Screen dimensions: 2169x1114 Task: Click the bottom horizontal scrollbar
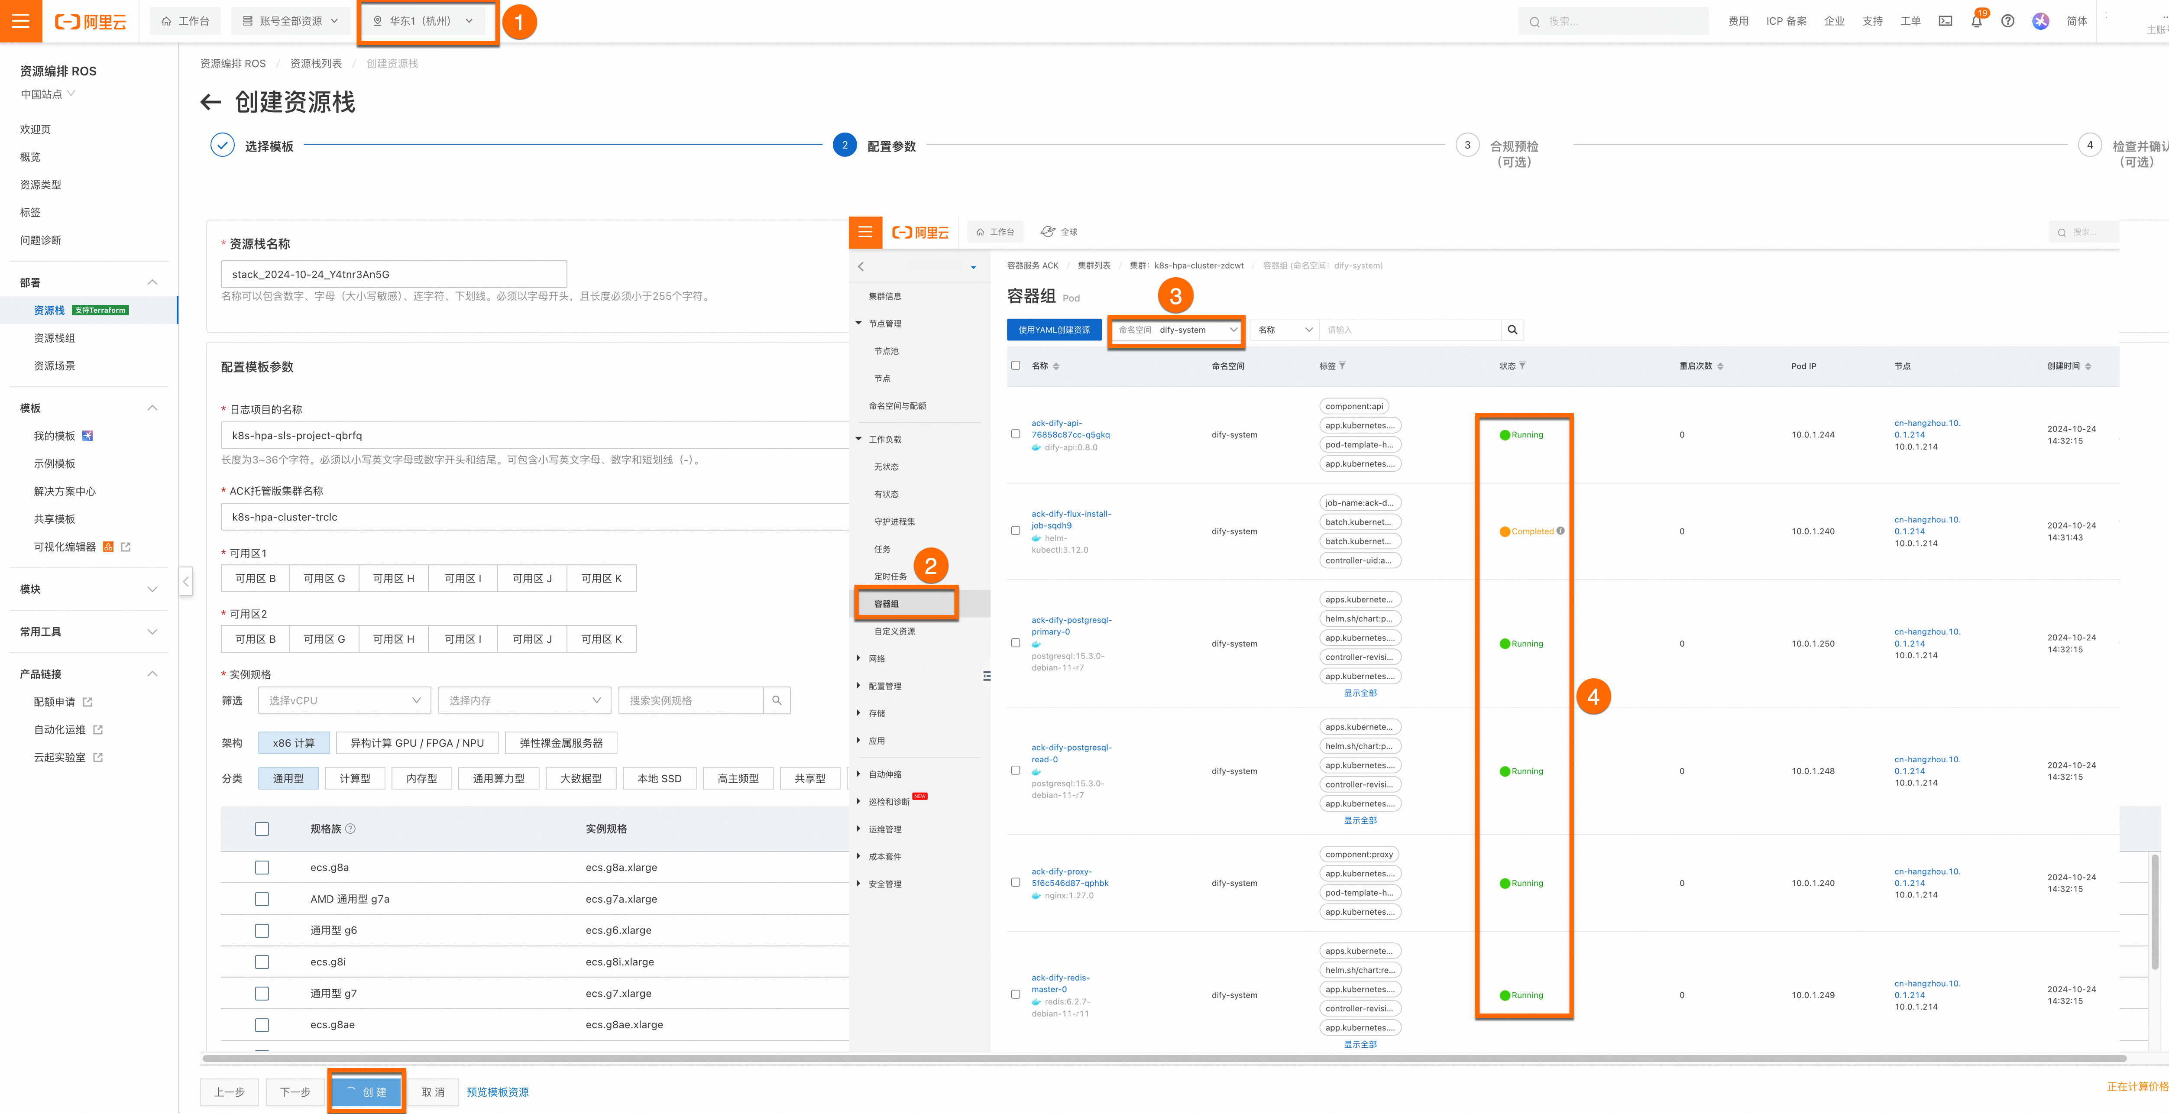1162,1059
